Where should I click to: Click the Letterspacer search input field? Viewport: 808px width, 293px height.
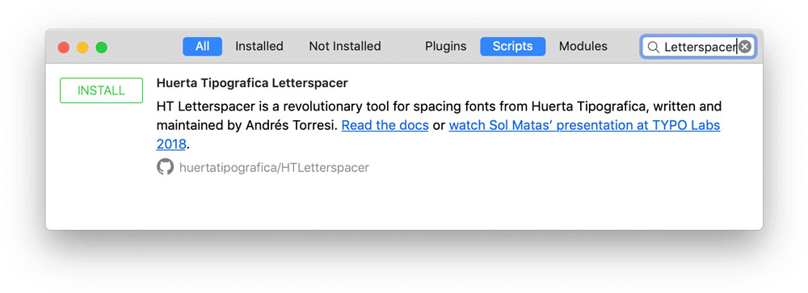tap(698, 47)
